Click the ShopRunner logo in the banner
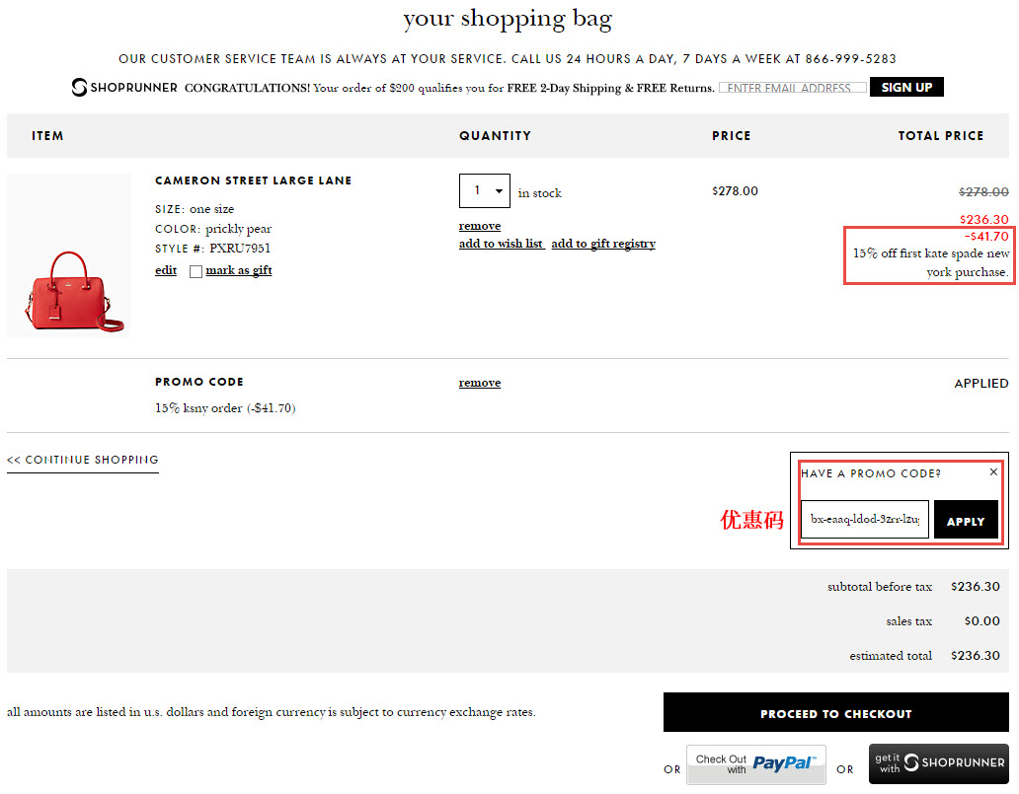1019x794 pixels. point(124,87)
